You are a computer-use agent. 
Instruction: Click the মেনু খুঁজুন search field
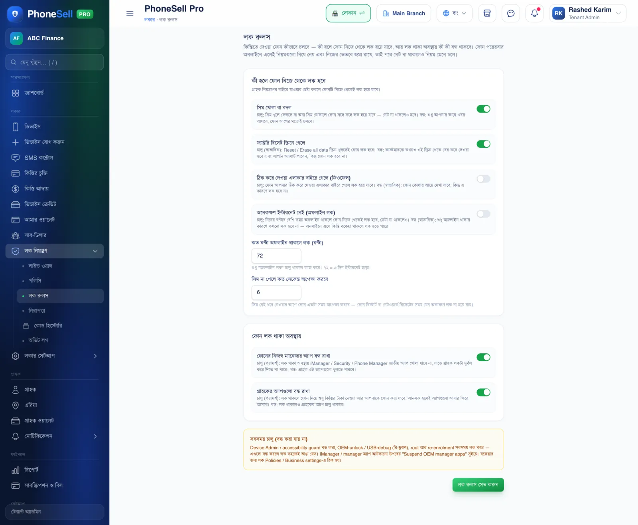(55, 62)
